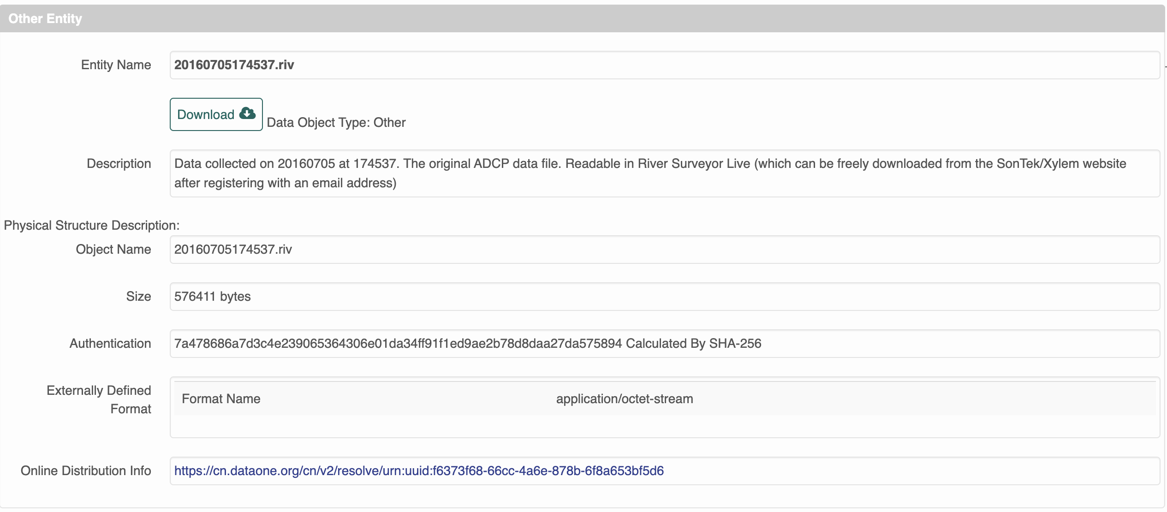Screen dimensions: 1167x512
Task: Click the Object Name label
Action: [x=113, y=250]
